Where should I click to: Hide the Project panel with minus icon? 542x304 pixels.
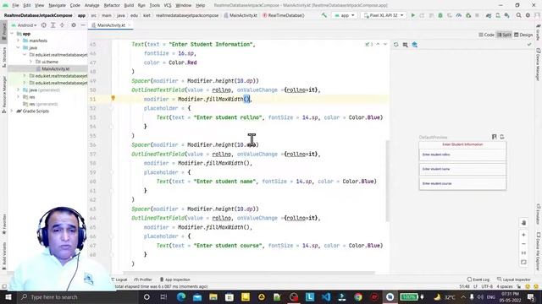coord(83,25)
